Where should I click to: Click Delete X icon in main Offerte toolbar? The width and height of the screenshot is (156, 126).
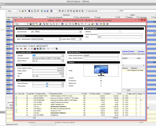click(x=26, y=11)
